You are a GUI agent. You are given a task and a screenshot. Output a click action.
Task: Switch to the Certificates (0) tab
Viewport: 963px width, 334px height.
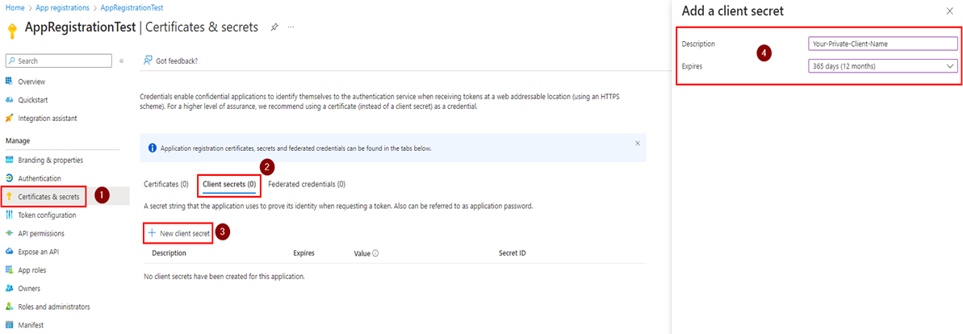(165, 185)
